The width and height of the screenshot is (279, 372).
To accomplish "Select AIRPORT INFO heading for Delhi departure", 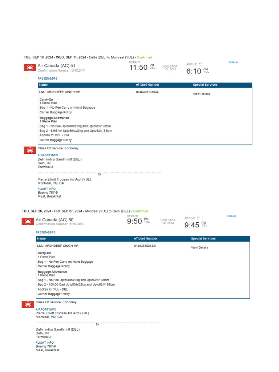I will pos(48,155).
